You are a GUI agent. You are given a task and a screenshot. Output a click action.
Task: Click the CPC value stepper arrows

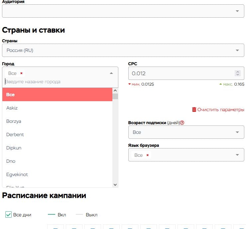click(237, 73)
